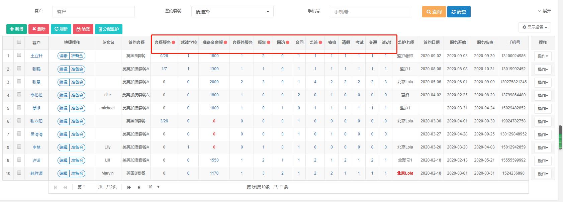Click the 分配监护 (assign guardian) button

[x=109, y=29]
